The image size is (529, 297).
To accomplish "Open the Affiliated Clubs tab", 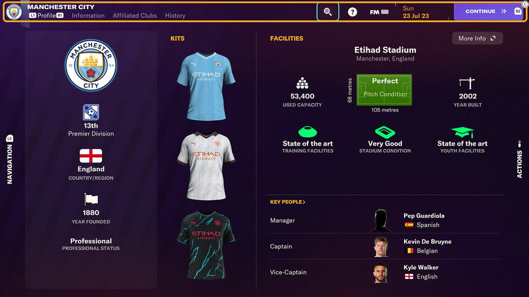I will pyautogui.click(x=135, y=15).
